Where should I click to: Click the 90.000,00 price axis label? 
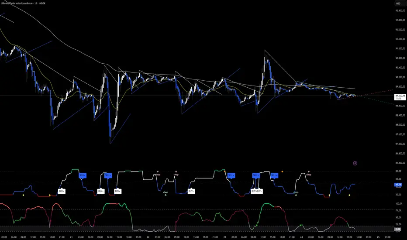pos(400,77)
